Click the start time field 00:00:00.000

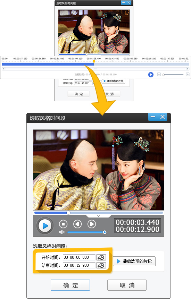(x=79, y=257)
